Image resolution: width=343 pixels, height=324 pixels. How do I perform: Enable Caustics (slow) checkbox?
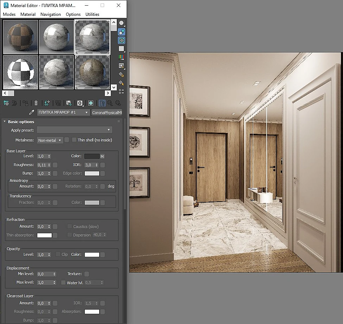[x=69, y=226]
